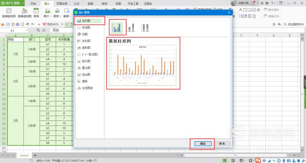Select 组合图 (combo chart) in chart type list
306x163 pixels.
pyautogui.click(x=86, y=74)
